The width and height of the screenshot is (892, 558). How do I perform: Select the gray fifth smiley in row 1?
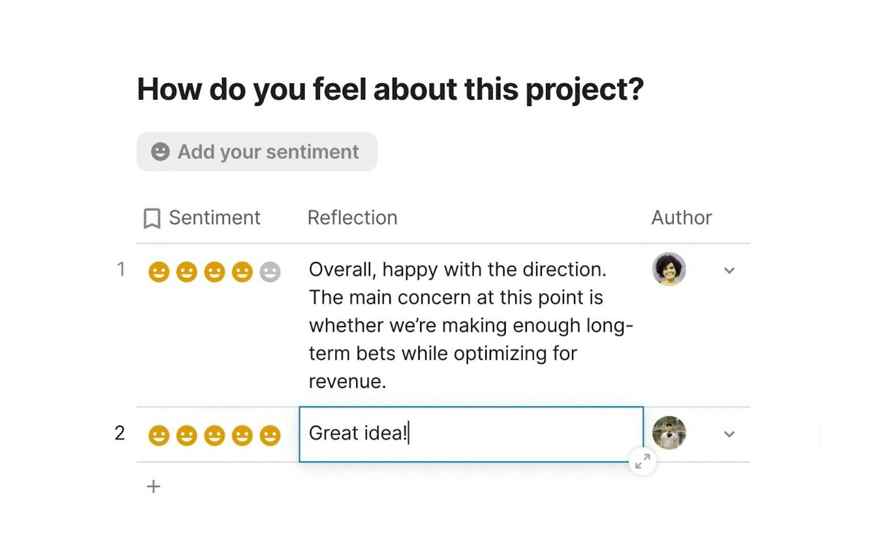coord(270,272)
